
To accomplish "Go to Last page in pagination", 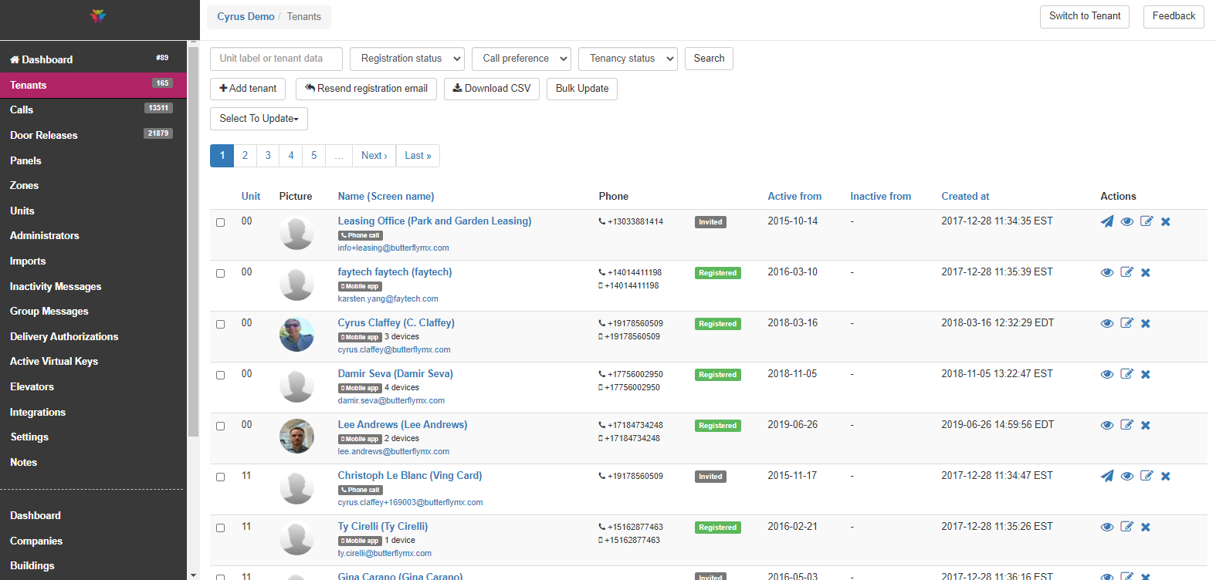I will (x=418, y=156).
